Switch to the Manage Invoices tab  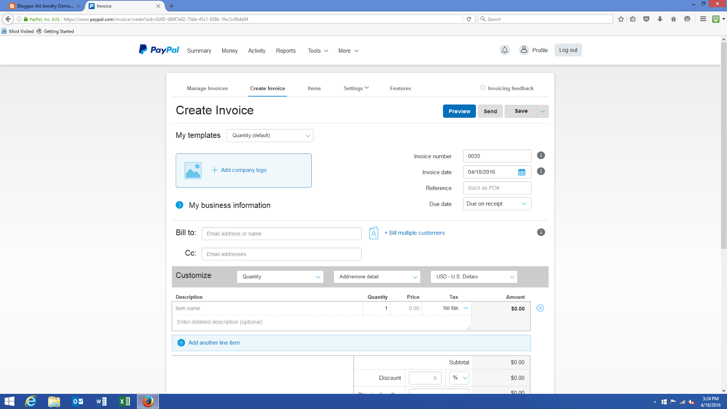207,88
